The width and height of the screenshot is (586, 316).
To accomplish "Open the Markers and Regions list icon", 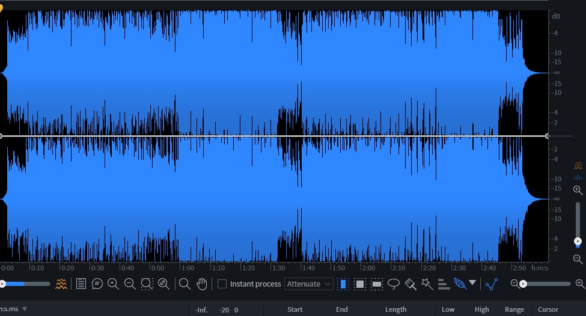I will [81, 284].
